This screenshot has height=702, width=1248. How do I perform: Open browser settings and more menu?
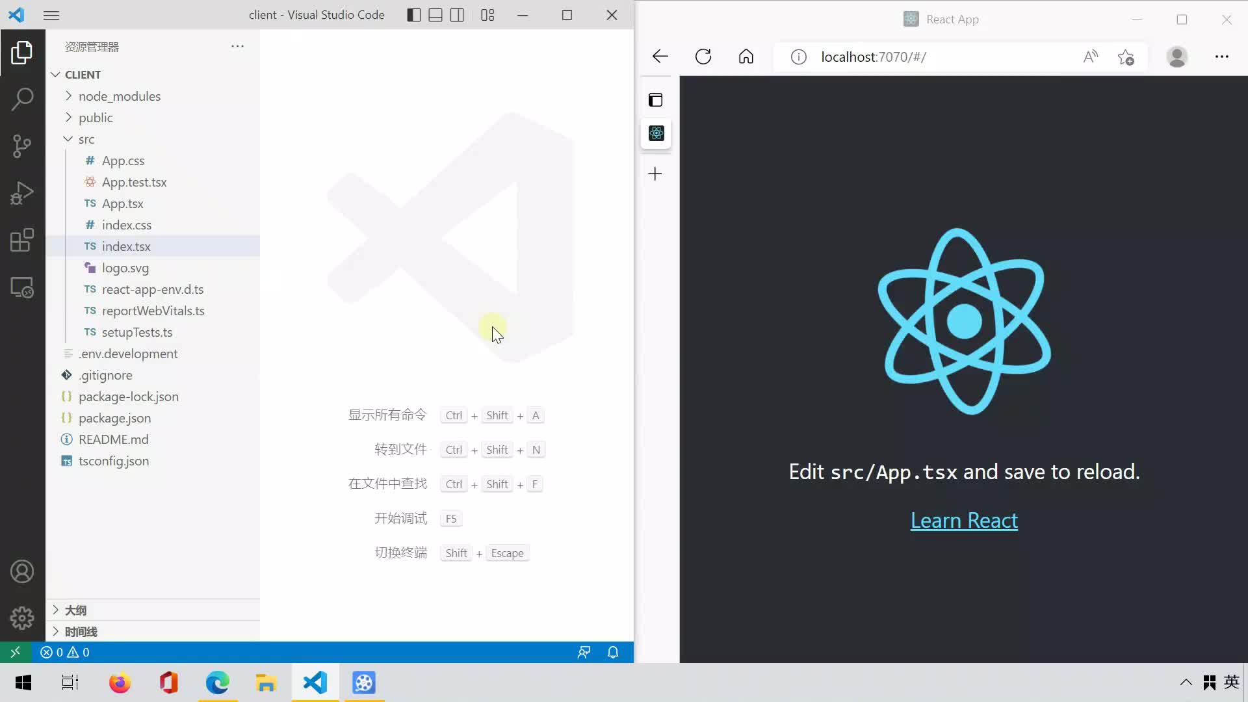pos(1222,57)
